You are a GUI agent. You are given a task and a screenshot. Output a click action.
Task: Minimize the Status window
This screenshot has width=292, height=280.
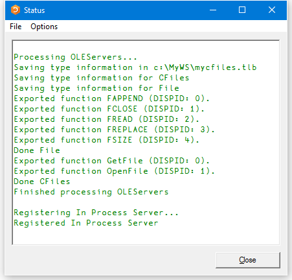pyautogui.click(x=213, y=10)
